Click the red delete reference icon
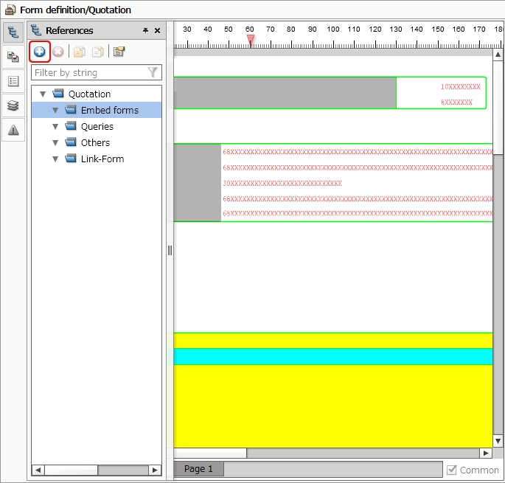Screen dimensions: 505x483 coord(58,52)
